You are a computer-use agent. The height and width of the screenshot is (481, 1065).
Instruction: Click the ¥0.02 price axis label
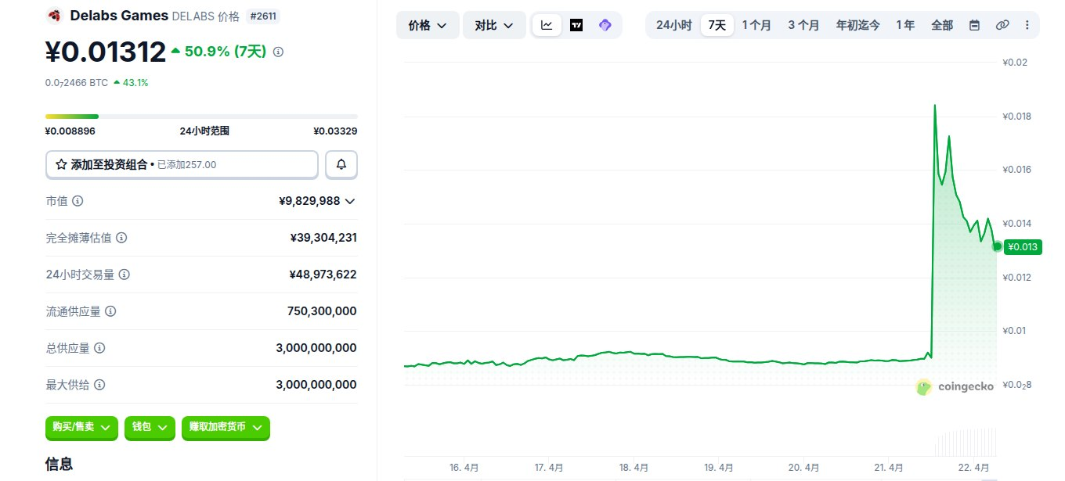[1015, 63]
